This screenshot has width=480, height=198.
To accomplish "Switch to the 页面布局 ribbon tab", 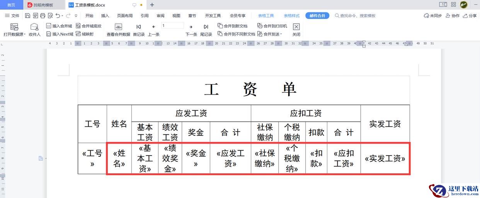I will (x=125, y=16).
